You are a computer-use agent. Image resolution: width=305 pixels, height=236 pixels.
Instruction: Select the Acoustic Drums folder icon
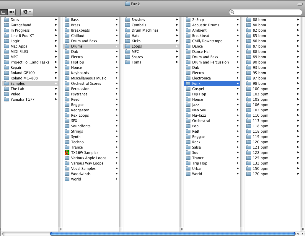point(188,25)
